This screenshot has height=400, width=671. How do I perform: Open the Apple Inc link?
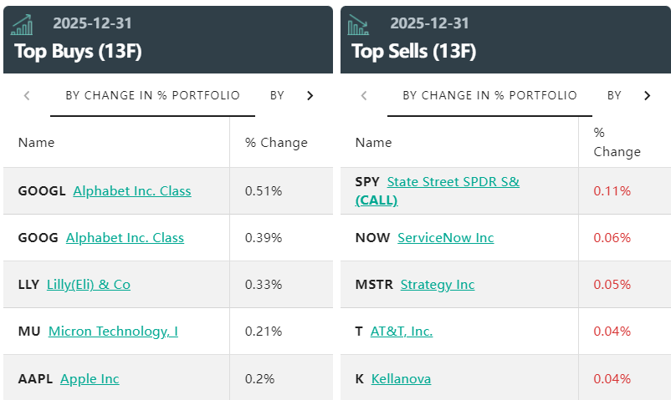pos(90,378)
